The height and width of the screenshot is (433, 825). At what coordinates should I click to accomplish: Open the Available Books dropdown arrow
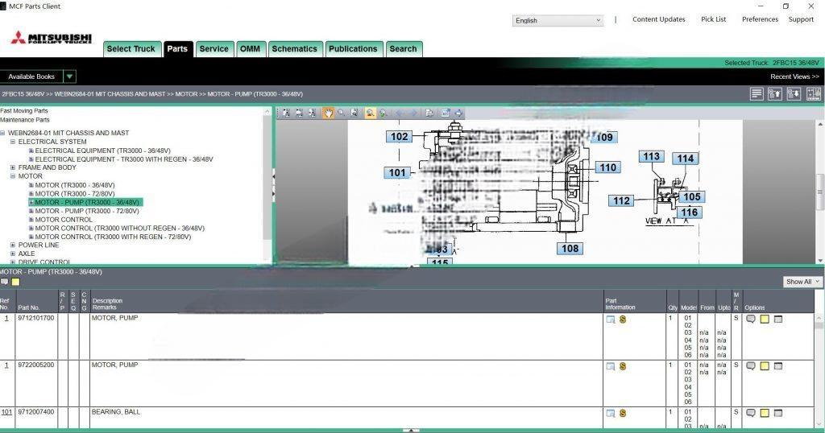tap(69, 76)
